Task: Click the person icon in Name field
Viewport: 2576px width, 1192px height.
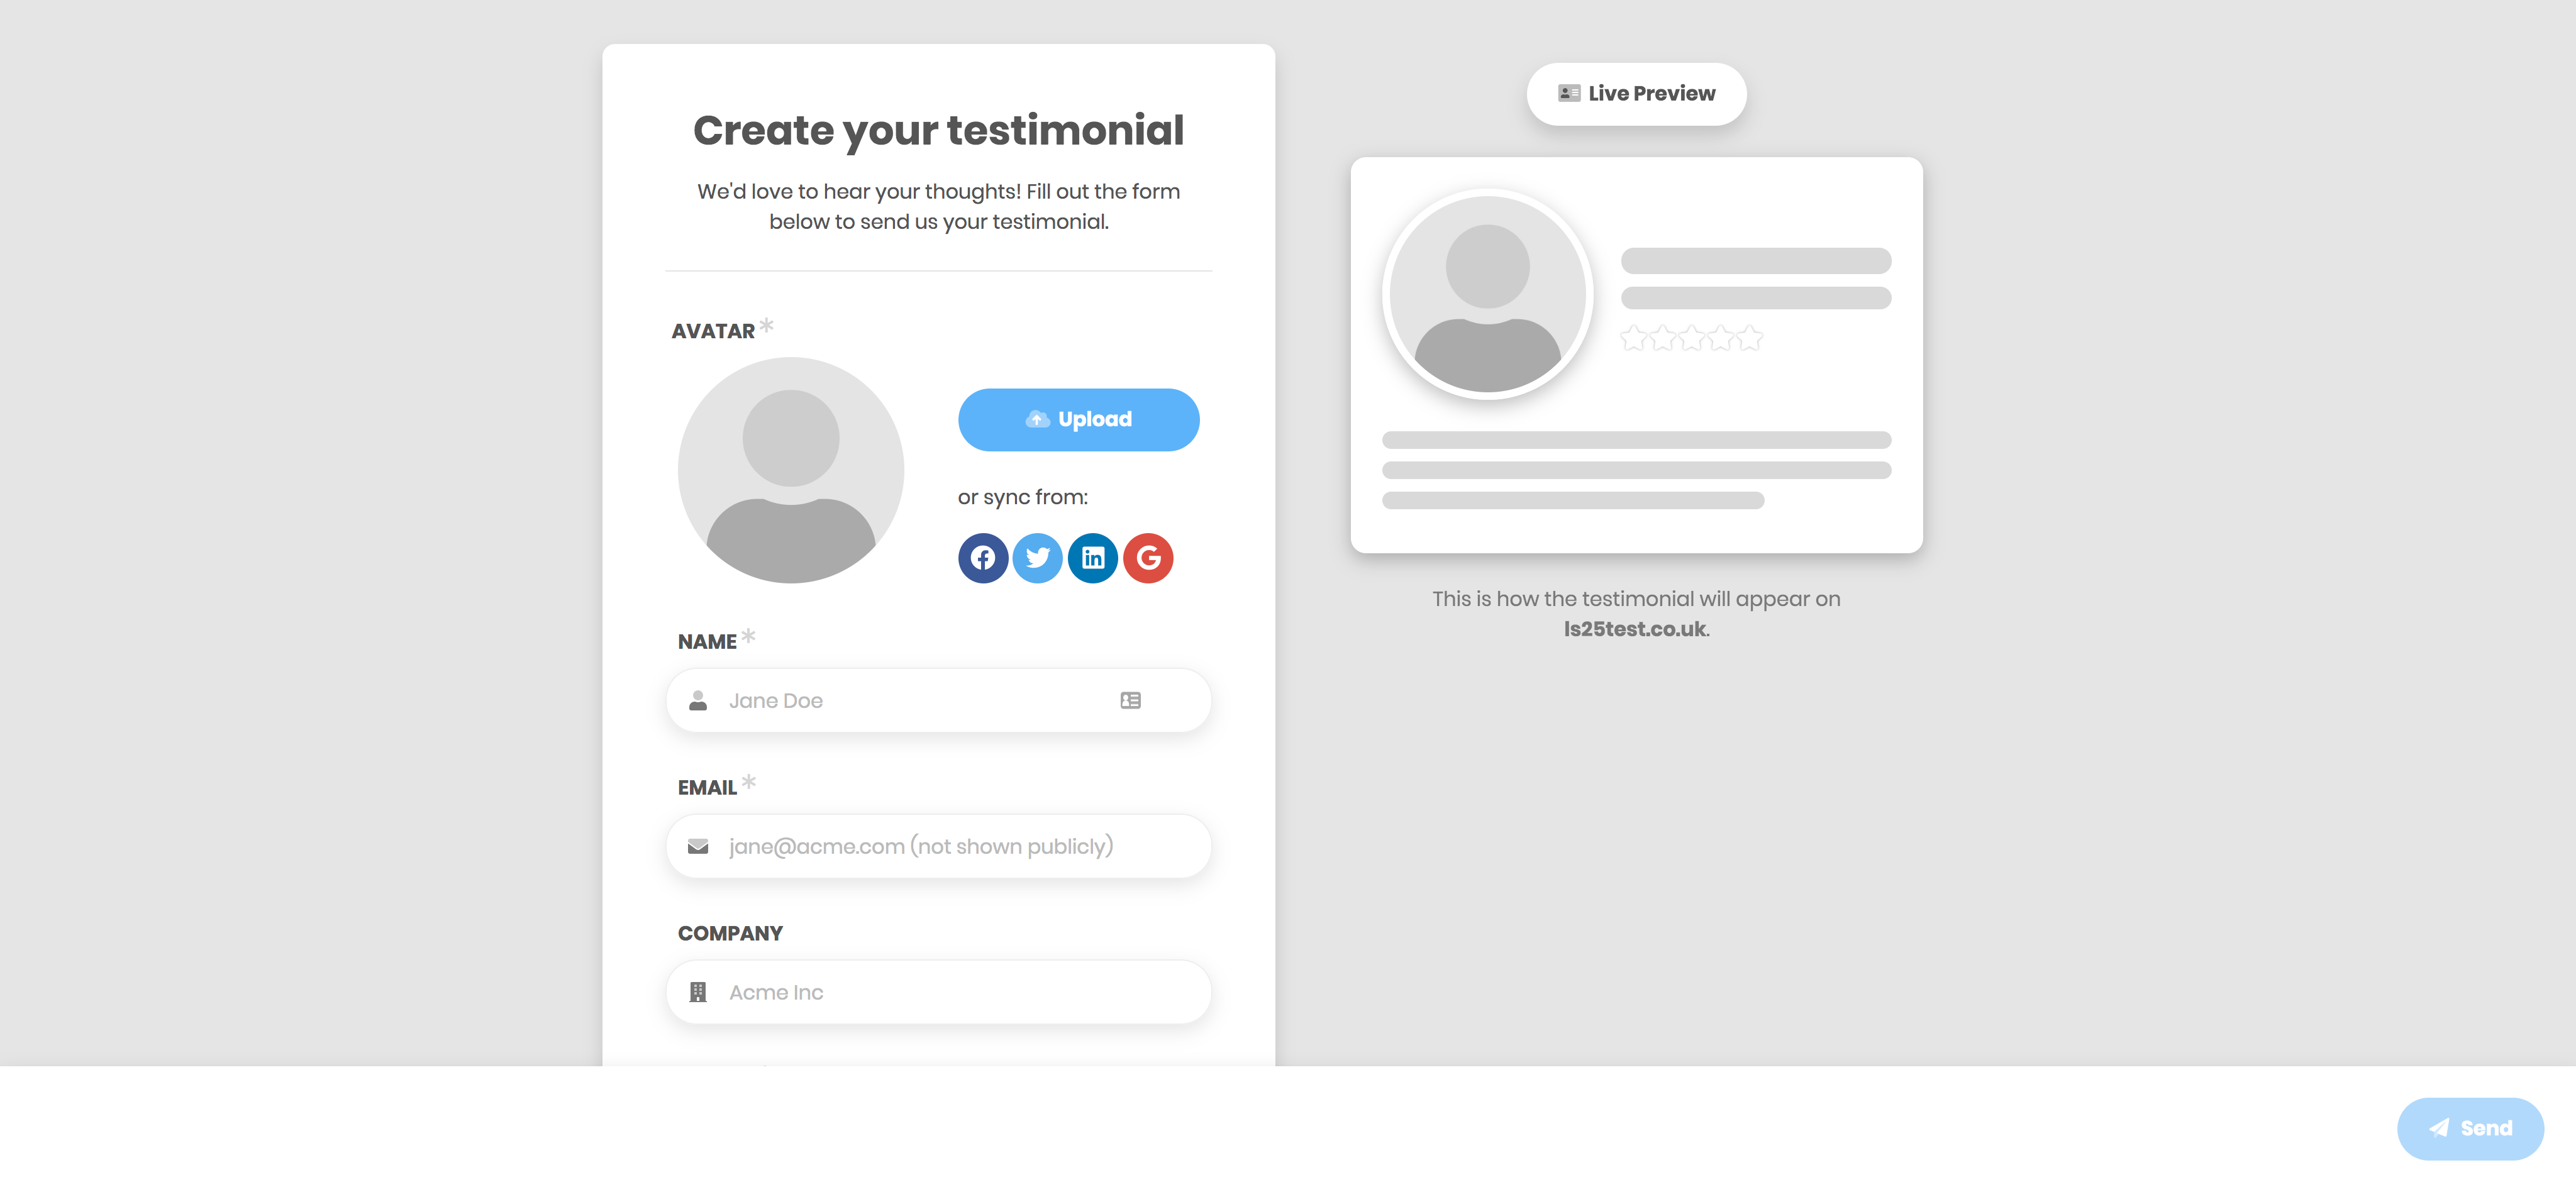Action: [698, 701]
